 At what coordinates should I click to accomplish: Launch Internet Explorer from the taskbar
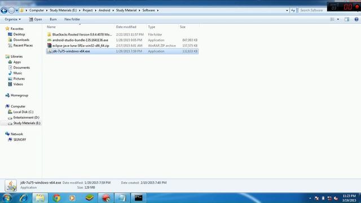24,198
